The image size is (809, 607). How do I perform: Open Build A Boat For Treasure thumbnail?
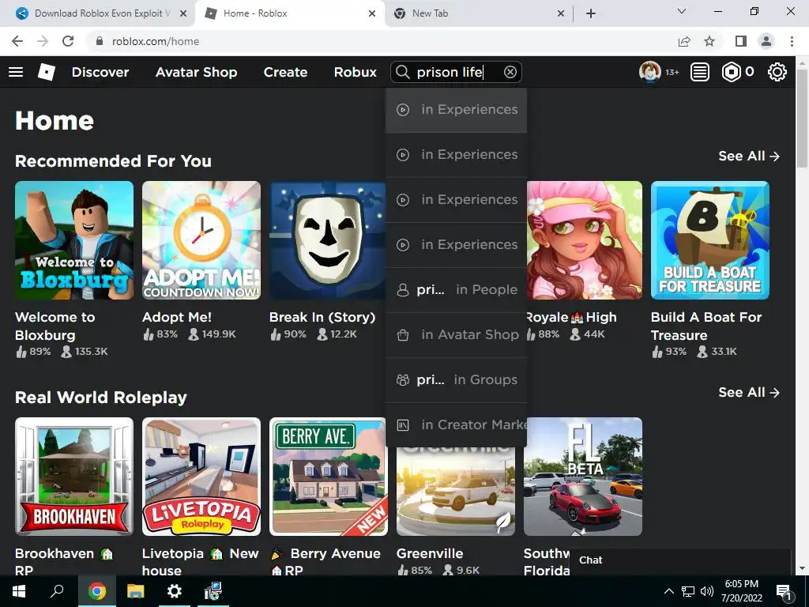(710, 240)
